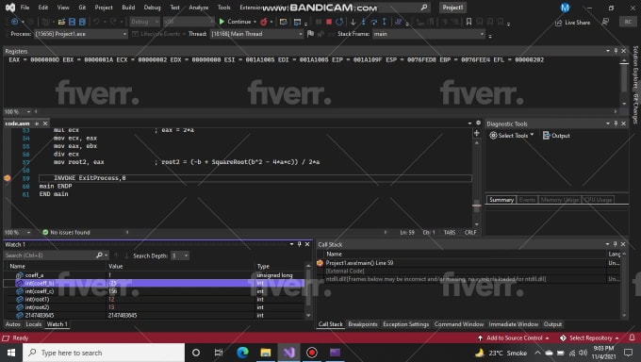Open the Debug menu
The height and width of the screenshot is (362, 641).
pyautogui.click(x=152, y=8)
